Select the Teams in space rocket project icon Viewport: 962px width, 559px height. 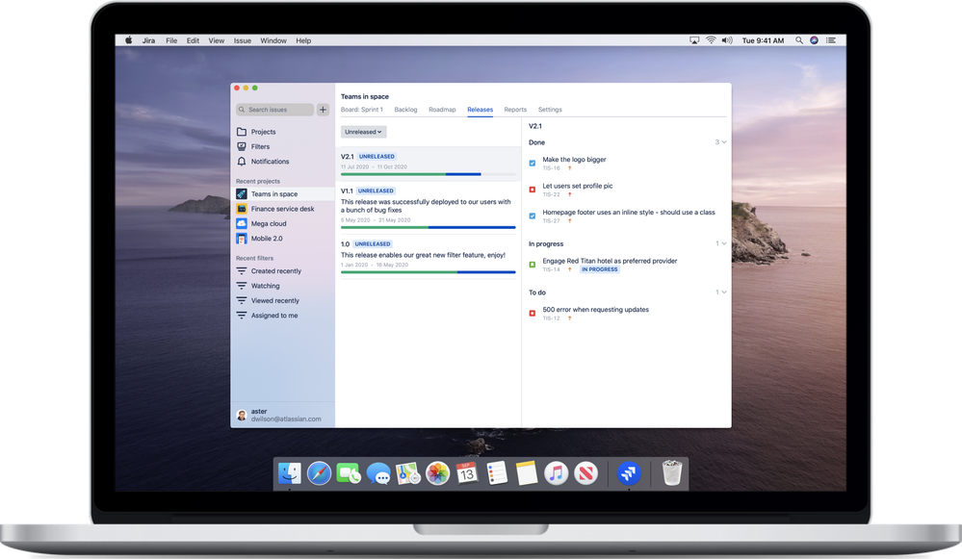tap(242, 193)
